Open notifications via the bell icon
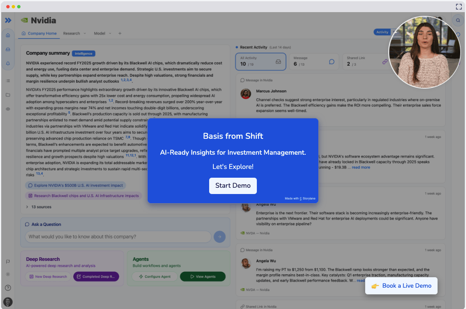Viewport: 466px width, 309px height. point(8,64)
